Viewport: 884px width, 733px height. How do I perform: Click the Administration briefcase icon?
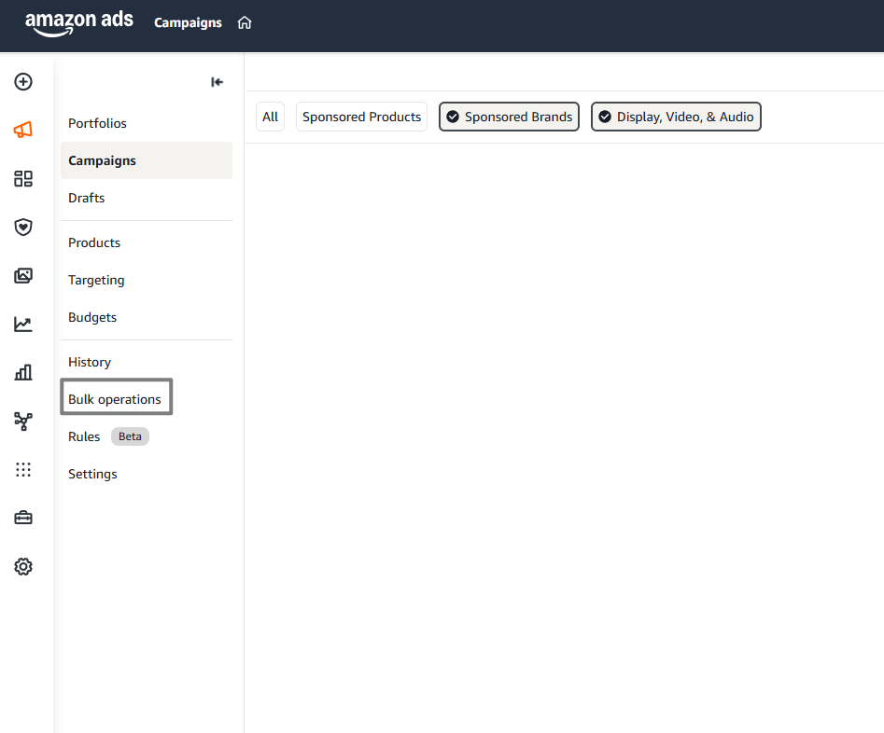pos(22,518)
